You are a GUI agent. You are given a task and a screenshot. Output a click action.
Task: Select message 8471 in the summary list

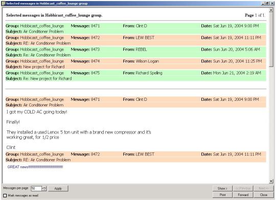pos(136,29)
